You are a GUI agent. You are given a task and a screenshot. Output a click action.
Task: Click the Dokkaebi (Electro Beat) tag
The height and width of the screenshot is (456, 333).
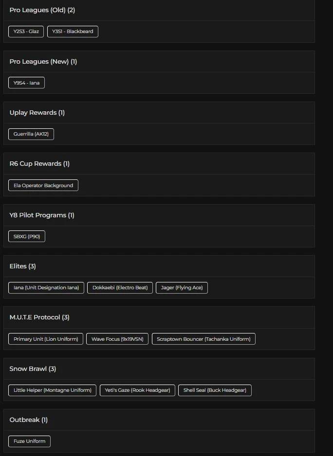(x=120, y=288)
